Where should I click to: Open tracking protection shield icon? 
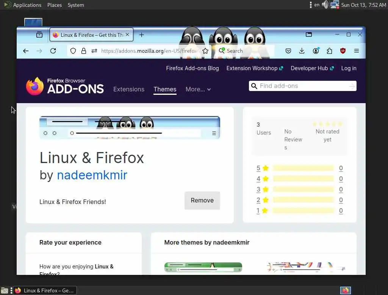[x=73, y=51]
